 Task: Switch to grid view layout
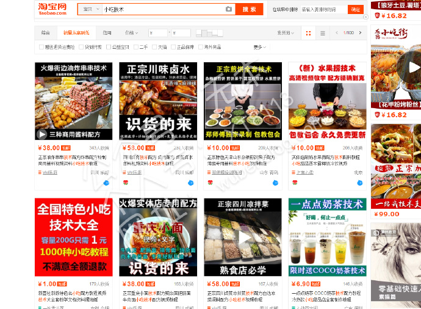pyautogui.click(x=308, y=33)
